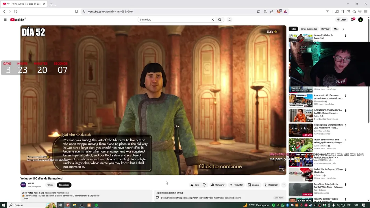This screenshot has width=370, height=208.
Task: Open options for INTENTANDO ESCAPAR DE LA CARCEL
Action: [x=345, y=110]
